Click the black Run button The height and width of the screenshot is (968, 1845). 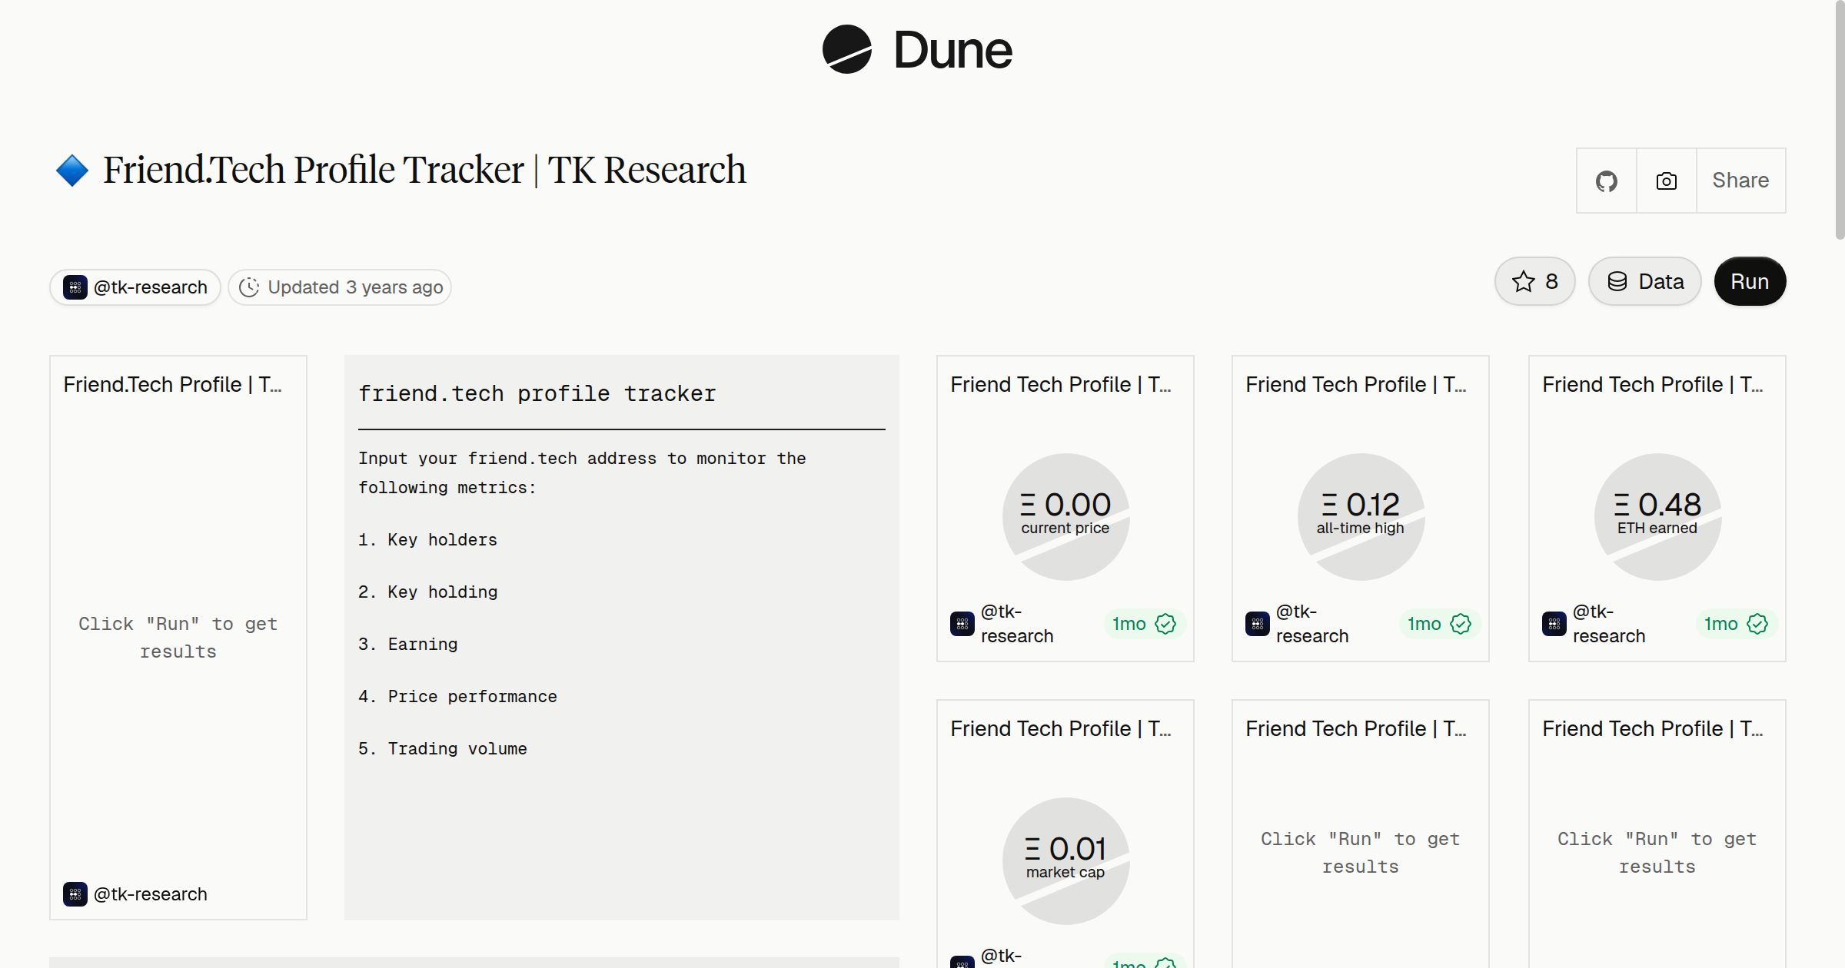[1750, 281]
